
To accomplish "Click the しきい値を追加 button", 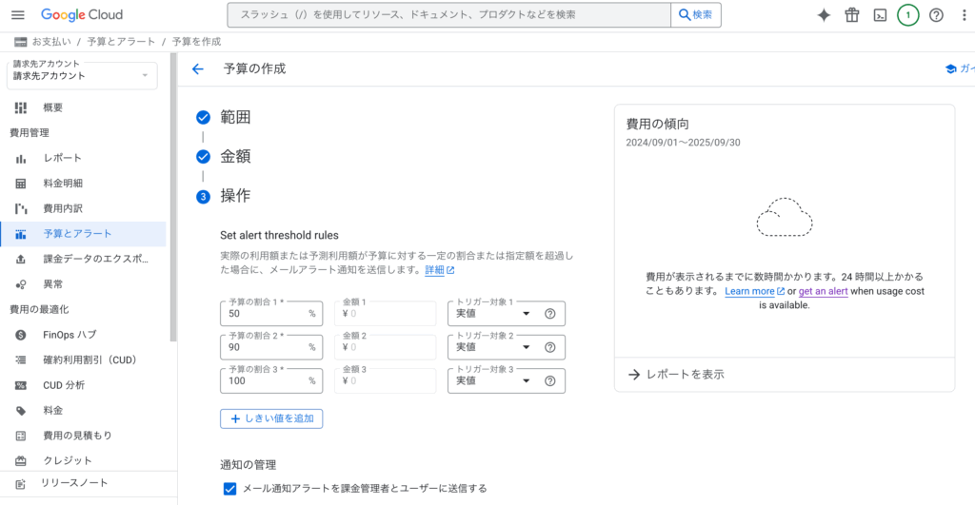I will 271,418.
